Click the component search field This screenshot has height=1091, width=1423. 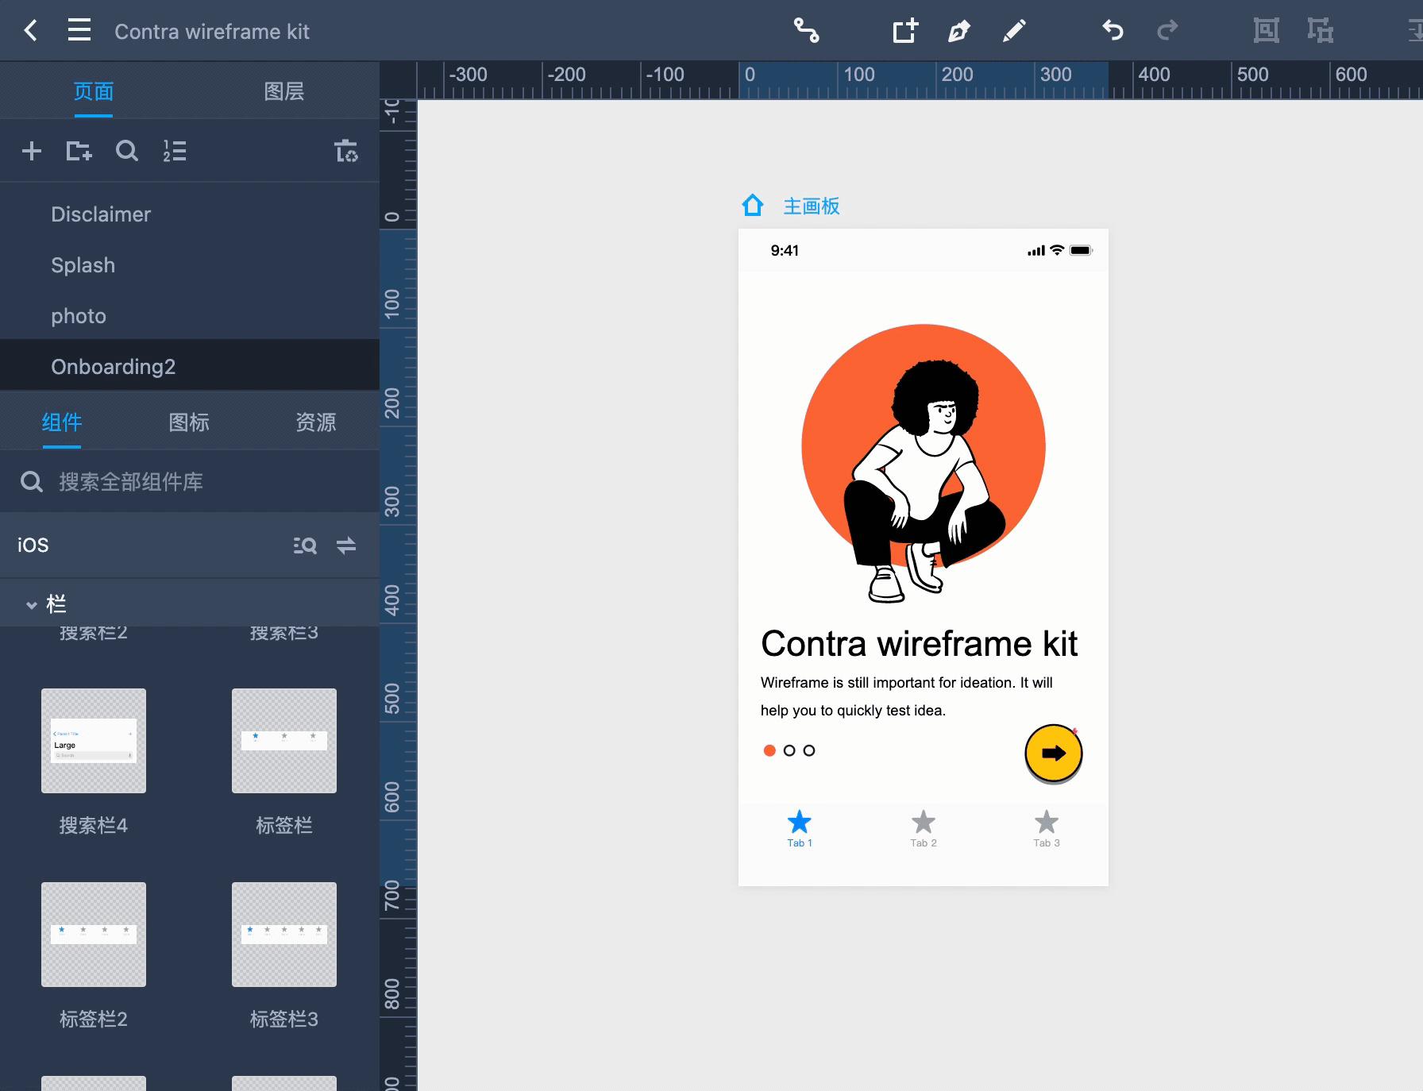(190, 482)
